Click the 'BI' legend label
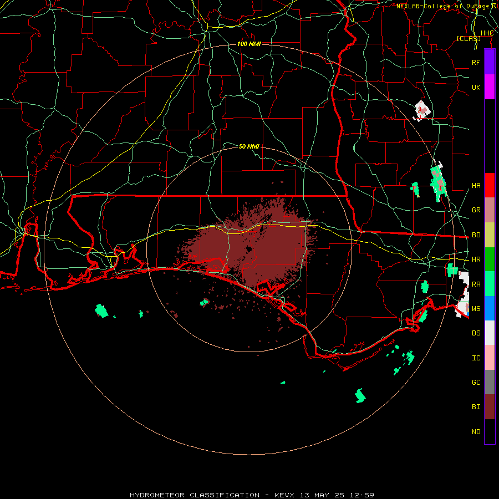Screen dimensions: 499x499 tap(476, 407)
